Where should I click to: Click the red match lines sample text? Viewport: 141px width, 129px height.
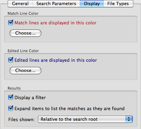55,23
